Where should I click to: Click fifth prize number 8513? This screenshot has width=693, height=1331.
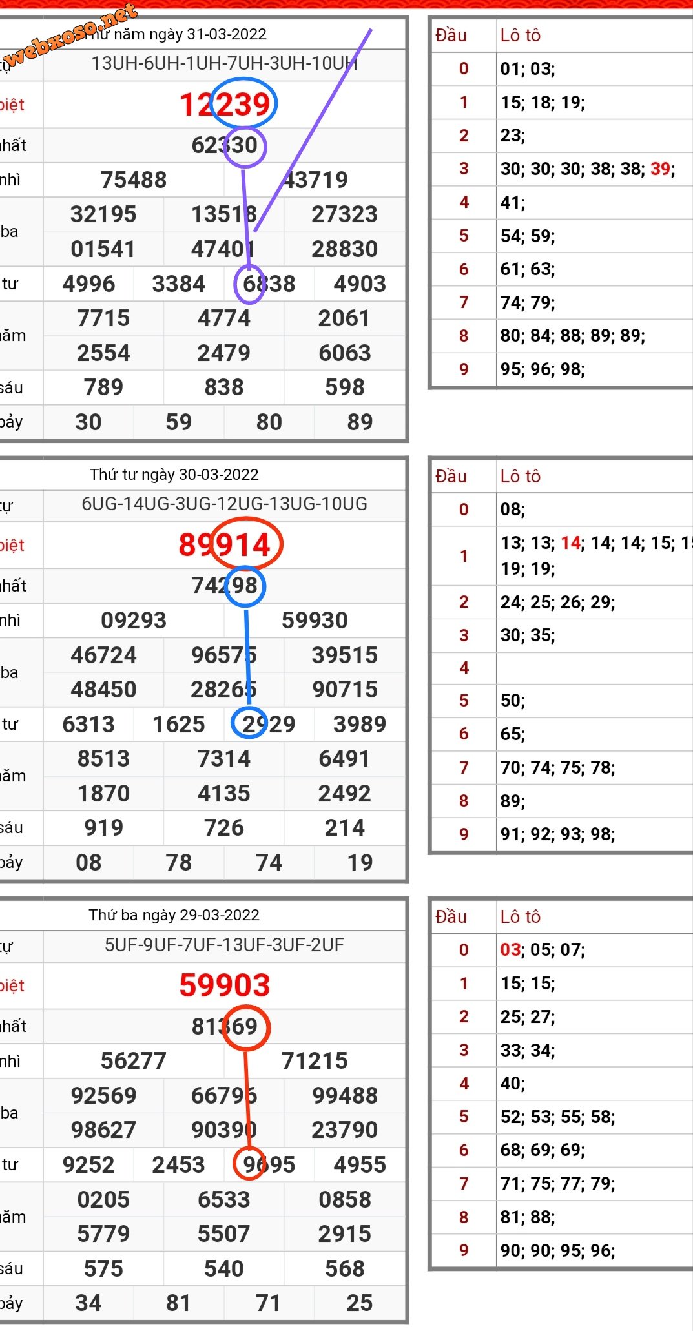(103, 758)
